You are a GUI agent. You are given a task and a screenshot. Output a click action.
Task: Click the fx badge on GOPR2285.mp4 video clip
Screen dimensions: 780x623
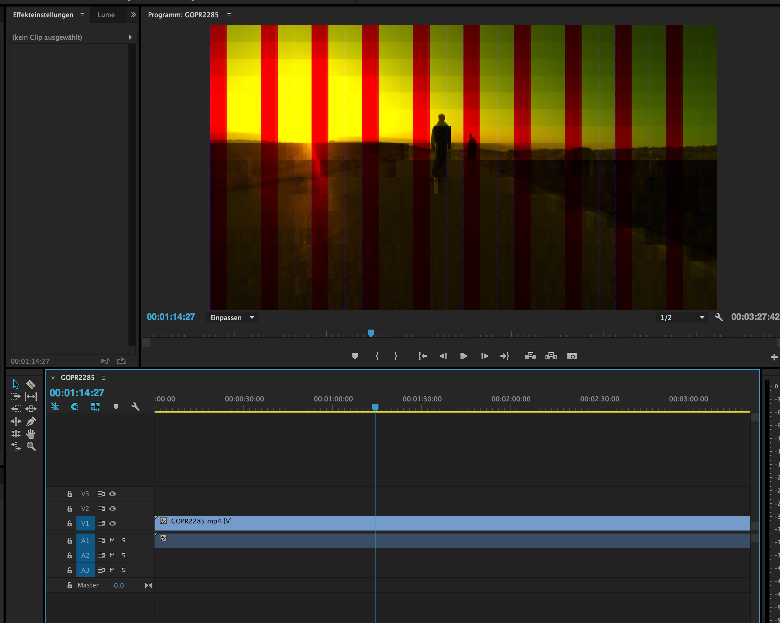tap(163, 521)
